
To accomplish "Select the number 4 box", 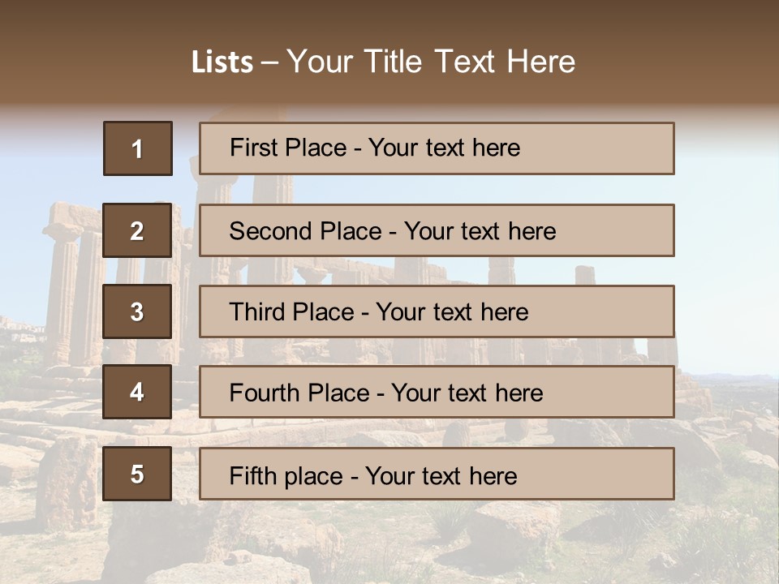I will click(x=137, y=392).
